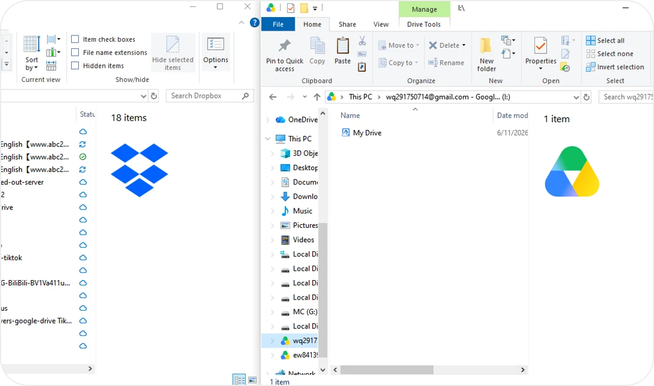
Task: Select the My Drive item
Action: (x=361, y=133)
